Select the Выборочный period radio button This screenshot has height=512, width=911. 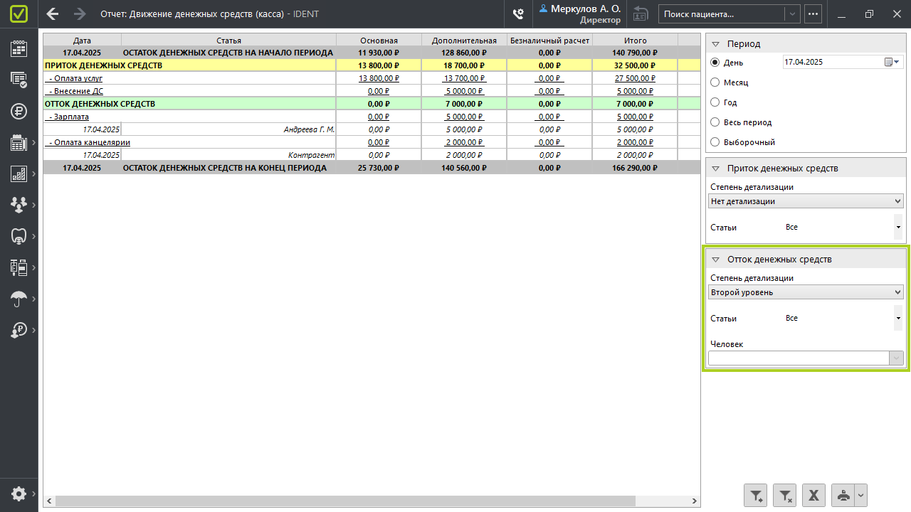pos(715,142)
